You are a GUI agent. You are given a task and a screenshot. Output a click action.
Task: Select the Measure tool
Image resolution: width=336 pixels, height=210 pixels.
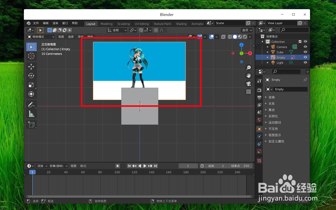[31, 114]
